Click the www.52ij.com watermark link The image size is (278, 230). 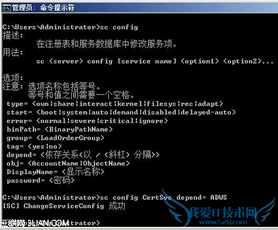coord(223,222)
